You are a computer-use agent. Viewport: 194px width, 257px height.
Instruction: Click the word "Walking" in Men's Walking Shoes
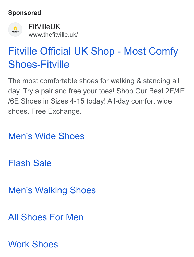tap(51, 190)
